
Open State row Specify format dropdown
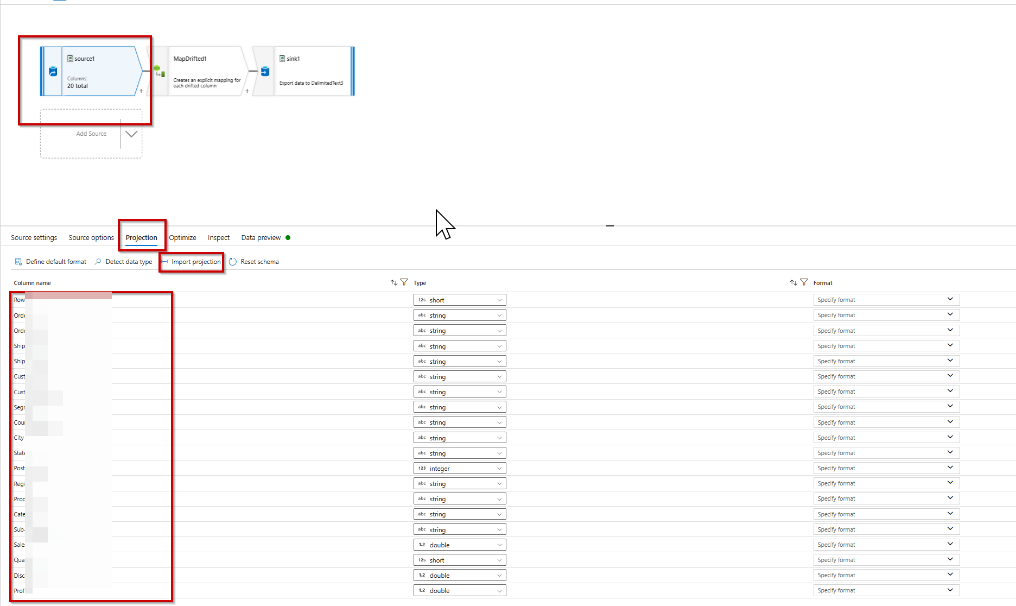pyautogui.click(x=886, y=453)
